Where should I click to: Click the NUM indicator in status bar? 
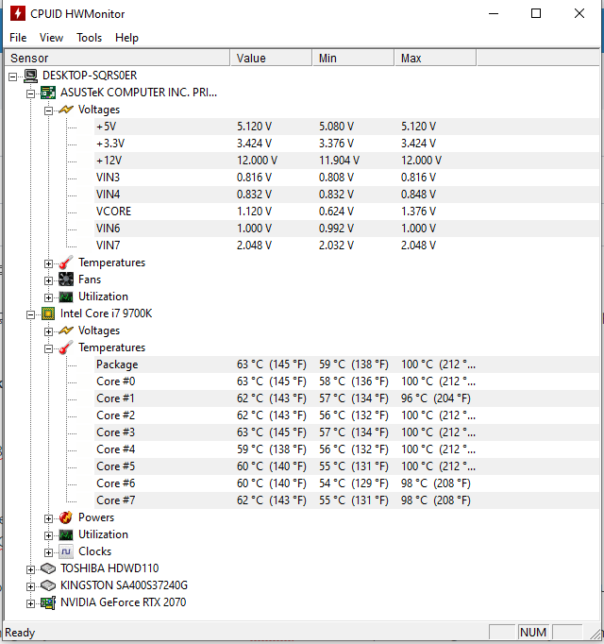click(533, 632)
